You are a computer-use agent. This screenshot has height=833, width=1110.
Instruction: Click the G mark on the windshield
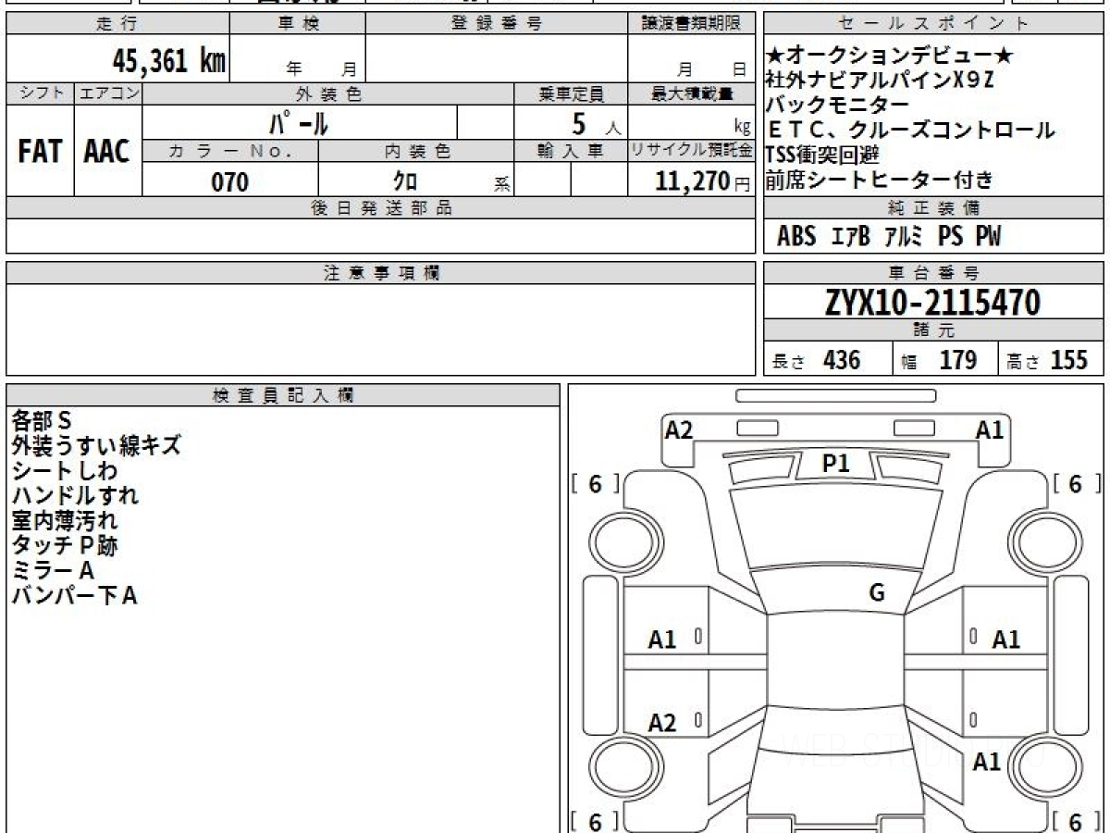[x=877, y=593]
